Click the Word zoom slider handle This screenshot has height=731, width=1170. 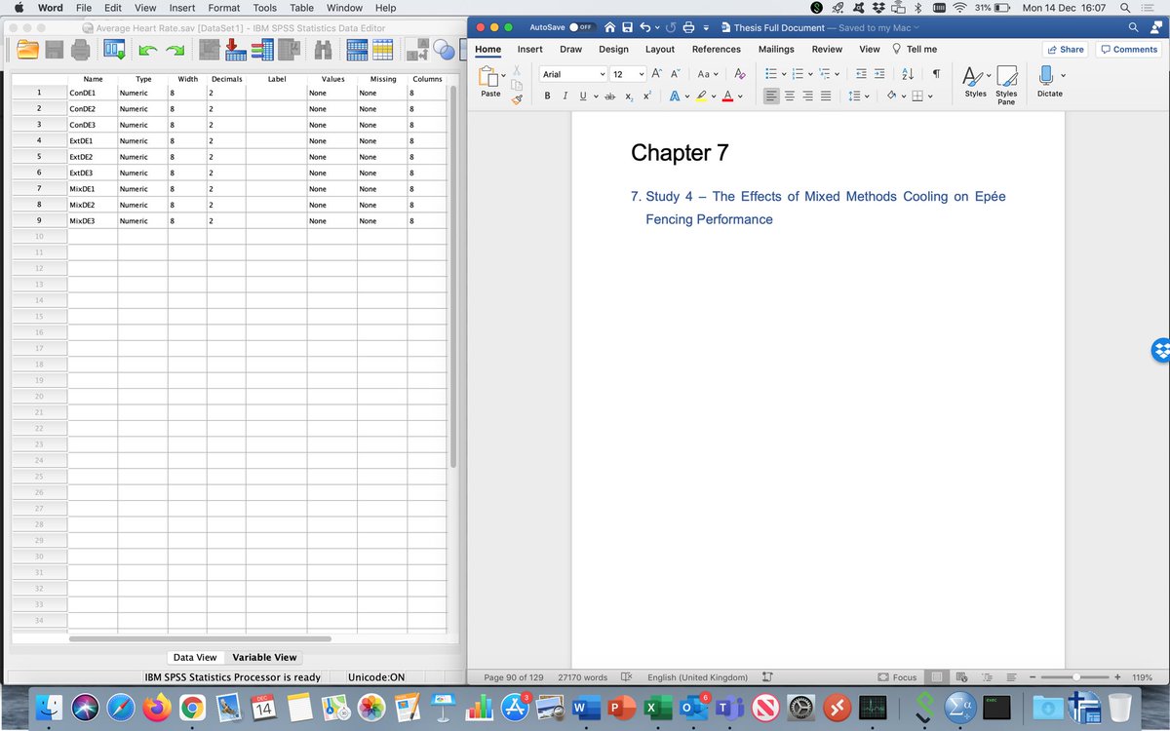1075,677
